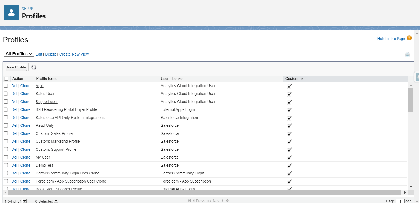
Task: Click inside the Page number input field
Action: [x=400, y=201]
